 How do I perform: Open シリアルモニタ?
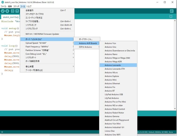pyautogui.click(x=47, y=25)
